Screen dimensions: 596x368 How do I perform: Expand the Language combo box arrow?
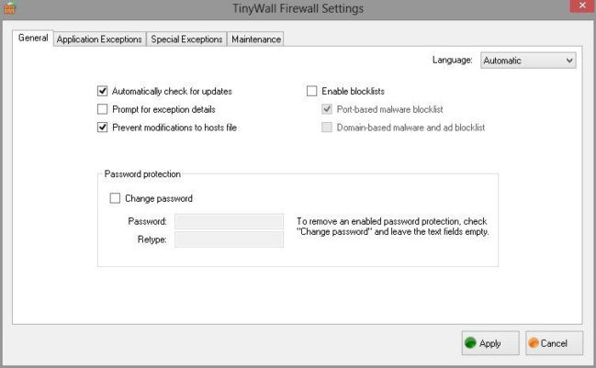click(569, 61)
